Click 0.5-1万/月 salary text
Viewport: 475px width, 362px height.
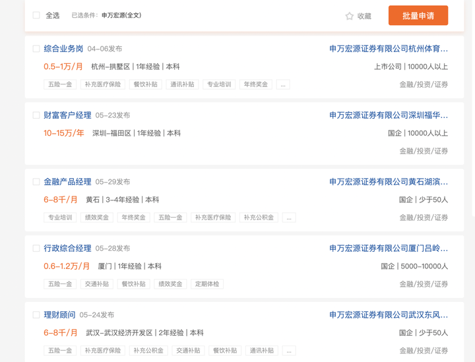pyautogui.click(x=63, y=67)
